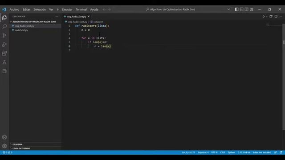
Task: Toggle the bottom panel visibility
Action: point(241,9)
